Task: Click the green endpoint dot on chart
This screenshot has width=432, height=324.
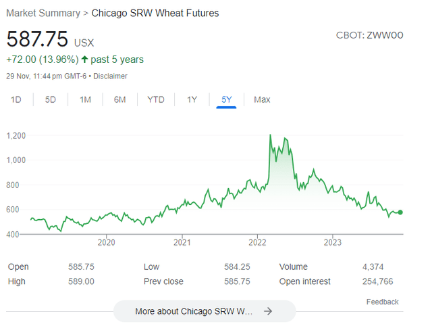Action: 400,212
